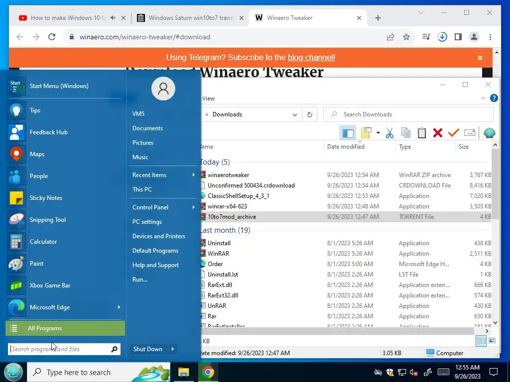Screen dimensions: 510x382
Task: Dismiss the Telegram banner
Action: (480, 58)
